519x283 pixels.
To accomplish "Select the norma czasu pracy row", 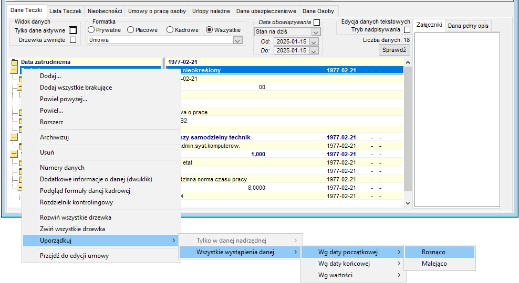I will coord(285,179).
